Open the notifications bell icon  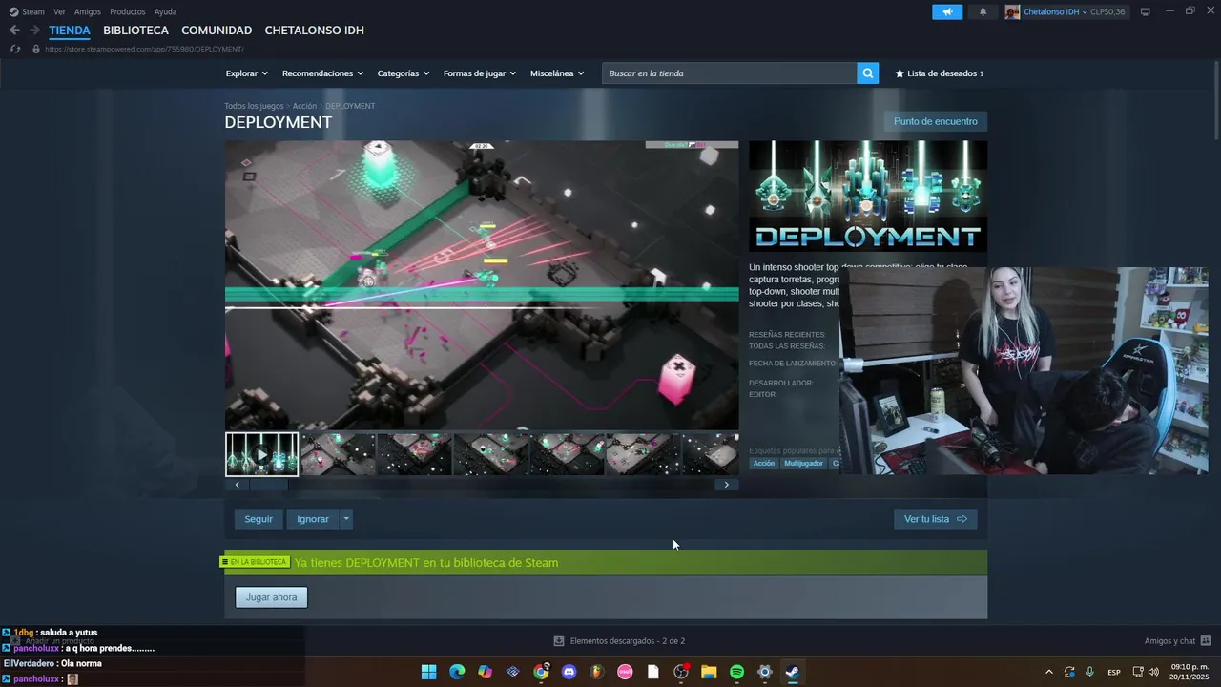(x=983, y=11)
